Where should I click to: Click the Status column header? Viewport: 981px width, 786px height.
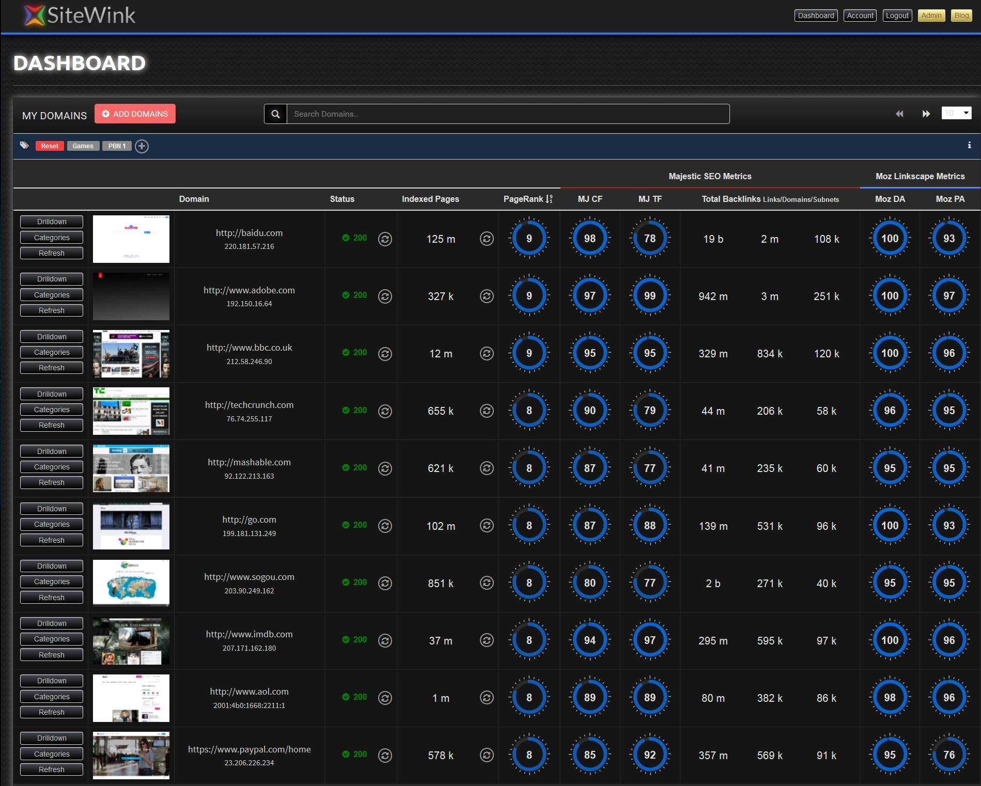[342, 199]
